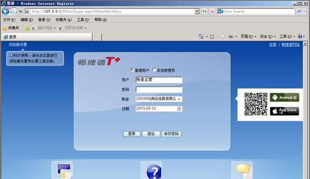Screen dimensions: 310x179
Task: Click the 浏览器设置 link
Action: click(18, 45)
